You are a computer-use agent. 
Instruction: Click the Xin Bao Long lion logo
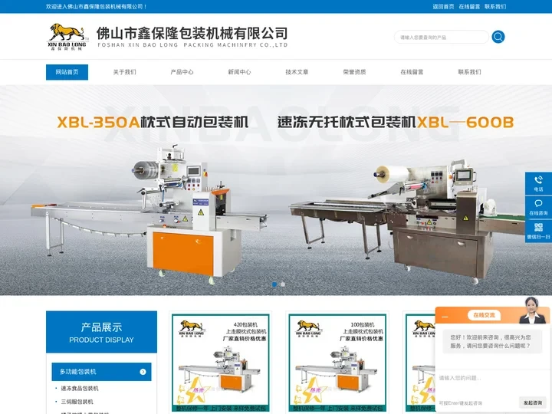(67, 37)
